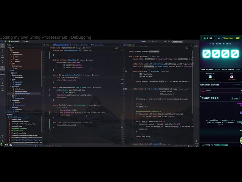Switch to the TemplateProcessor.java tab
Screen dimensions: 242x182
[x=60, y=45]
